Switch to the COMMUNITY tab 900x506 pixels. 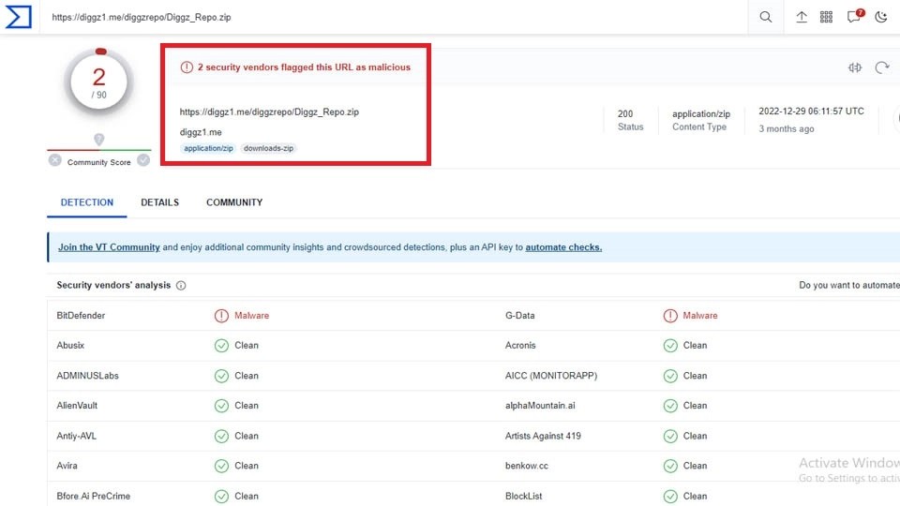[x=234, y=202]
